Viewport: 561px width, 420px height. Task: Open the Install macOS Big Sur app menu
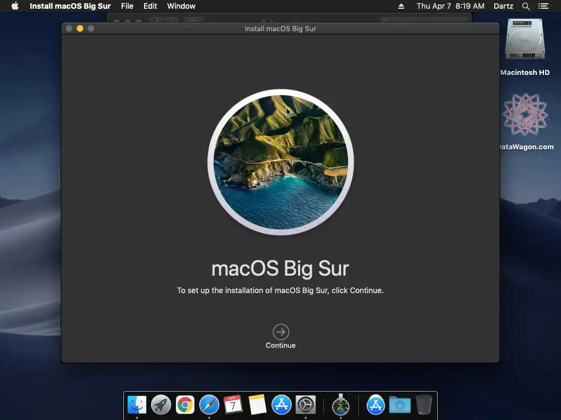click(70, 6)
